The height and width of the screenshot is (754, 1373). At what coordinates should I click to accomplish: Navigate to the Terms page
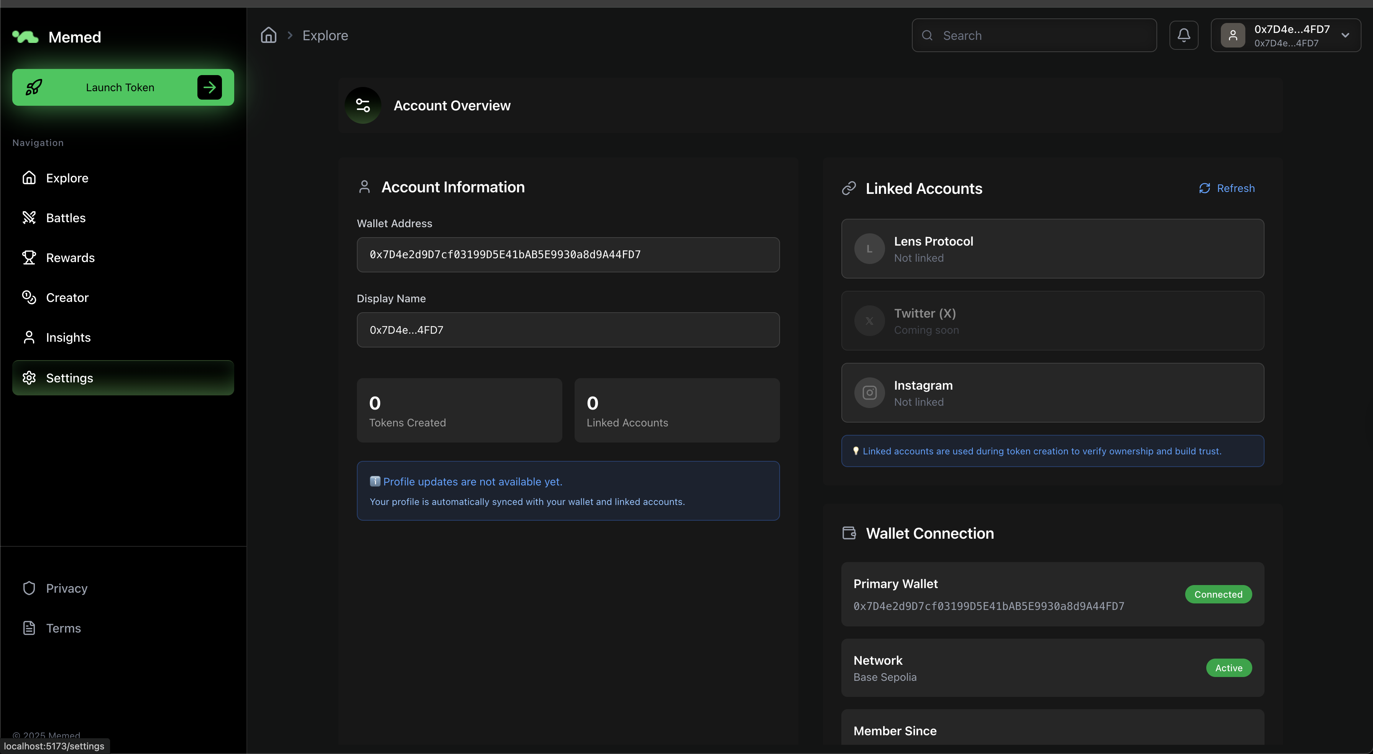63,628
